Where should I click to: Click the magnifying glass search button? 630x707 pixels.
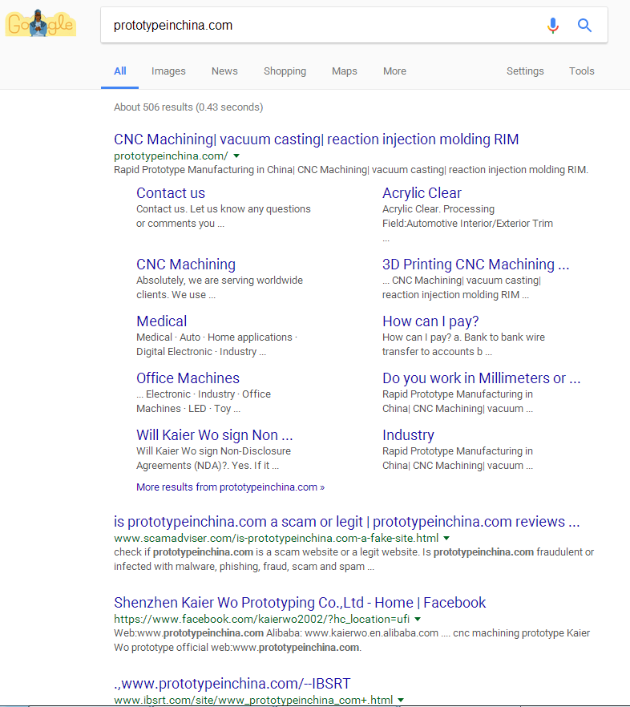pyautogui.click(x=584, y=26)
